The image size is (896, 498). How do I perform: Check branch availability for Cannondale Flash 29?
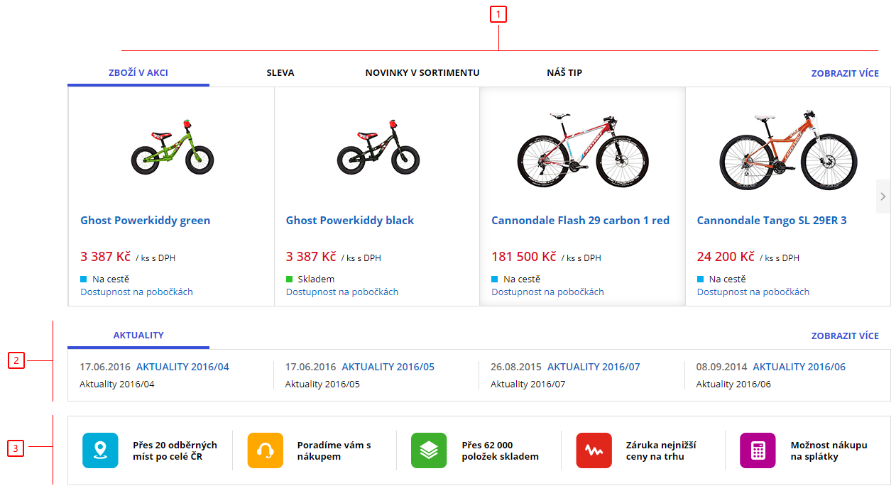click(547, 292)
